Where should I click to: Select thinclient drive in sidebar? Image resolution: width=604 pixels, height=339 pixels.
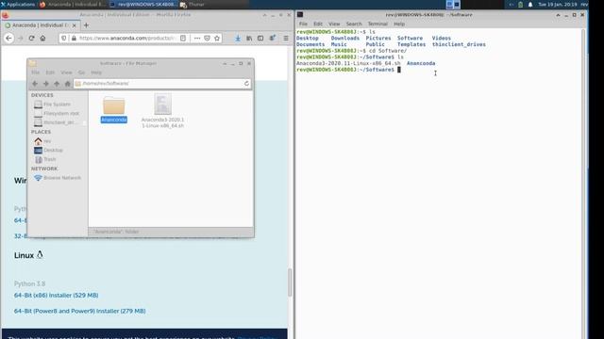coord(57,122)
